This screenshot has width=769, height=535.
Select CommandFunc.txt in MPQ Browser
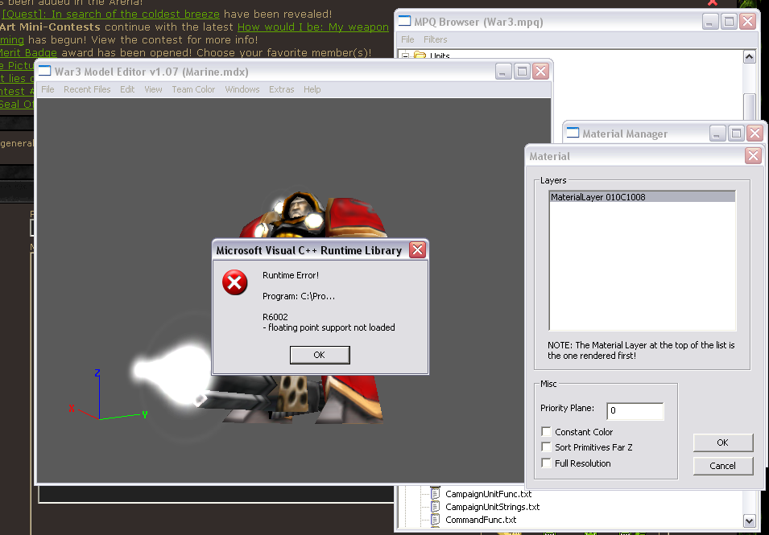[481, 520]
